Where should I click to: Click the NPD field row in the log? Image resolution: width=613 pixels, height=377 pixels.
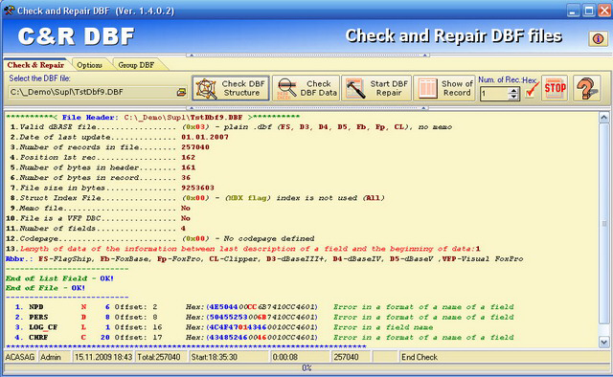tap(264, 307)
